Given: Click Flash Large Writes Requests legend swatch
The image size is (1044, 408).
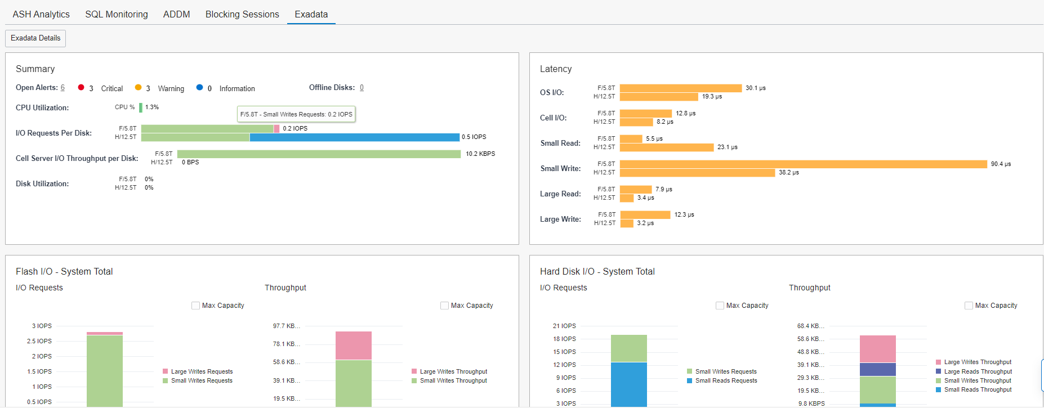Looking at the screenshot, I should click(x=166, y=371).
